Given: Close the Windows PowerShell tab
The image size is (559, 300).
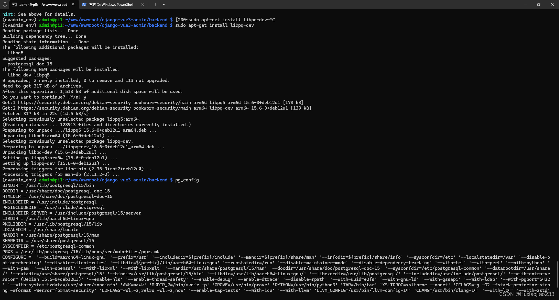Looking at the screenshot, I should [143, 4].
